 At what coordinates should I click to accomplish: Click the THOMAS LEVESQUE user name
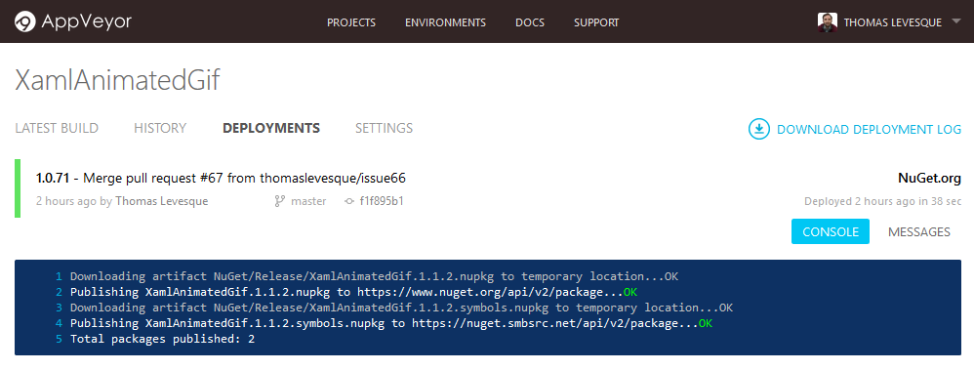tap(893, 22)
